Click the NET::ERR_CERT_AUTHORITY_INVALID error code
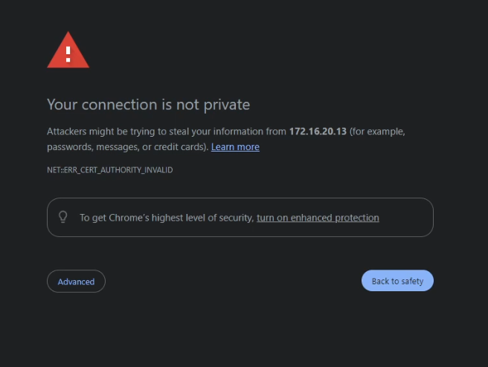 tap(110, 170)
